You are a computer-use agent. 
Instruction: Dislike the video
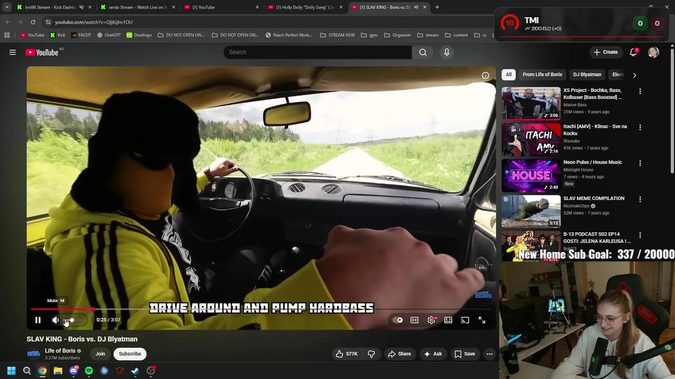pos(371,354)
